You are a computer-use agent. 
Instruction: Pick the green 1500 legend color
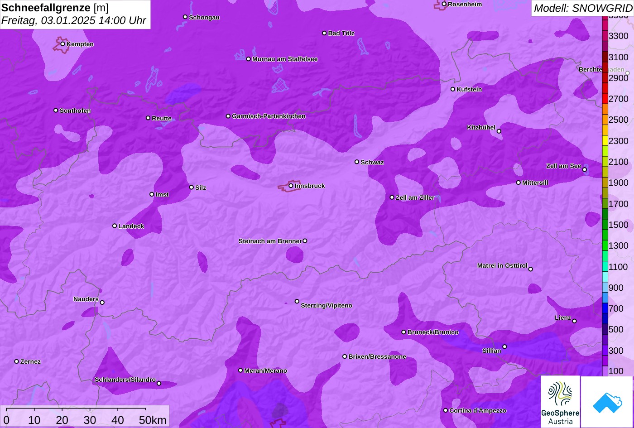pos(605,225)
